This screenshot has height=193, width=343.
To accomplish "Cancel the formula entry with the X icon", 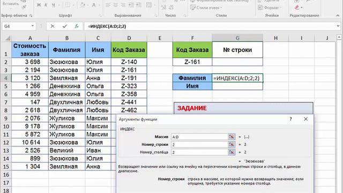I will coord(53,26).
